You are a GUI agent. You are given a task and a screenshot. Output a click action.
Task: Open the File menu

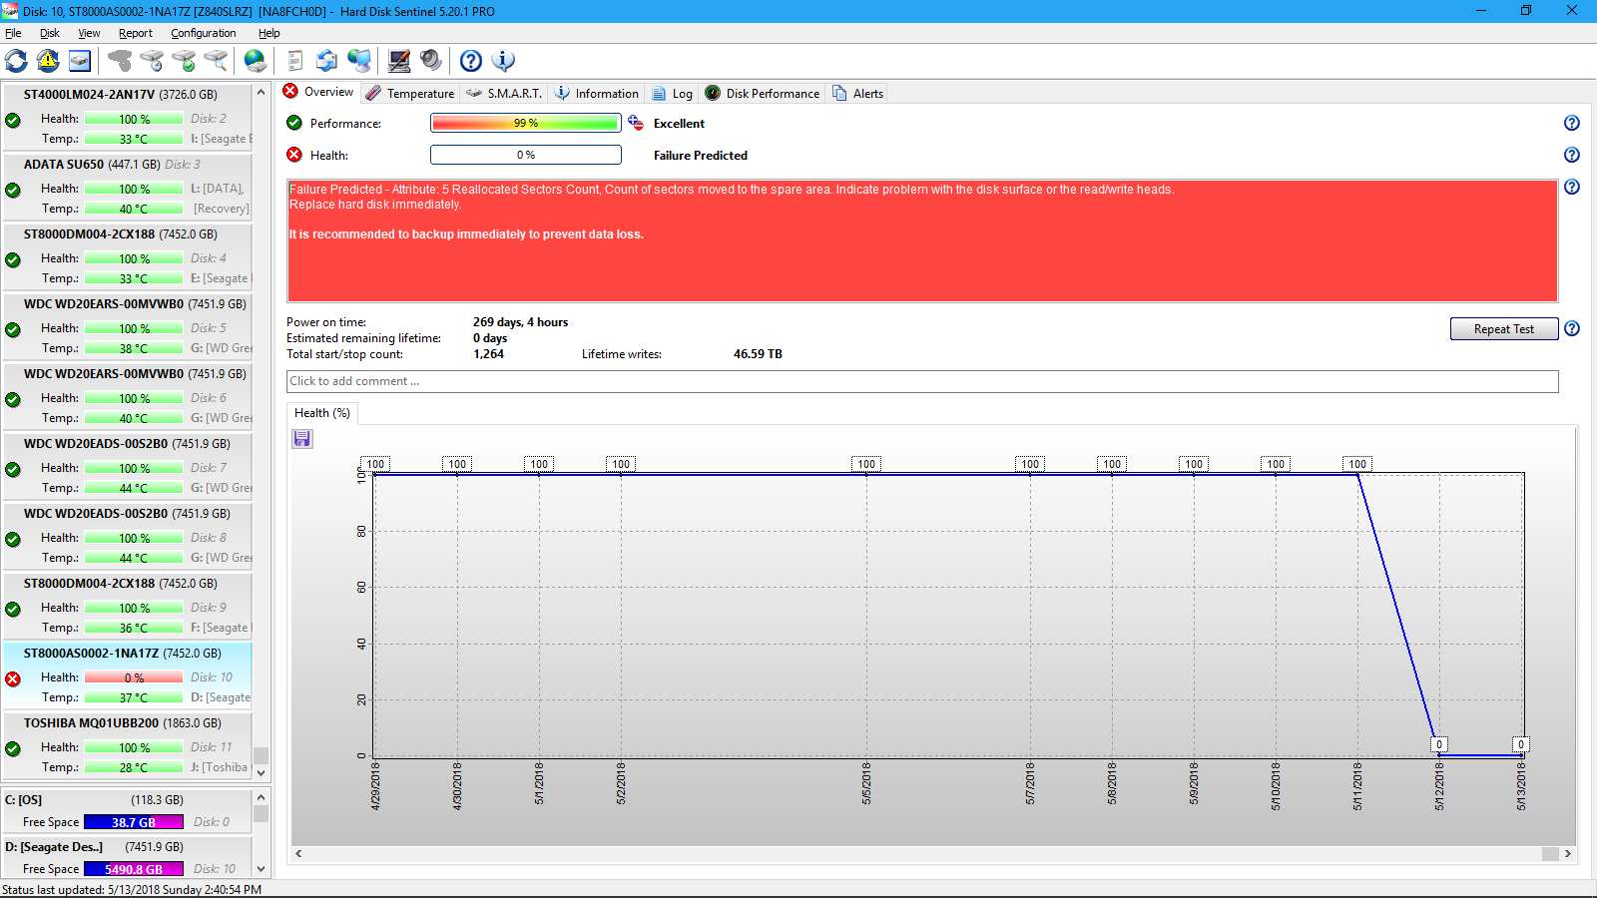click(13, 33)
